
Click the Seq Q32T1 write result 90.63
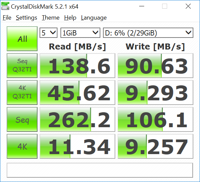[155, 65]
